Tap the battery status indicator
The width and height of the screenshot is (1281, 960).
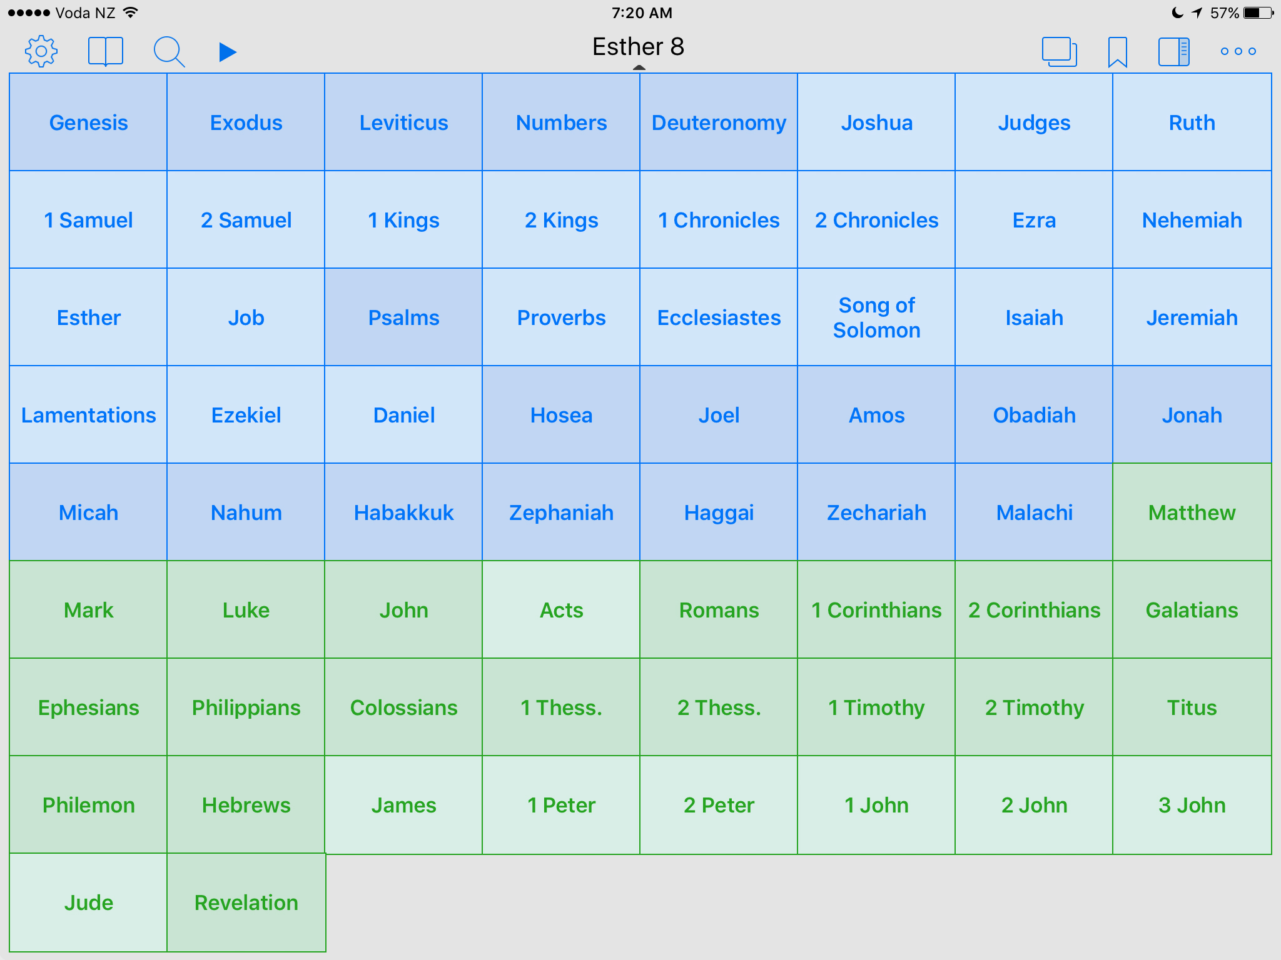(1258, 13)
